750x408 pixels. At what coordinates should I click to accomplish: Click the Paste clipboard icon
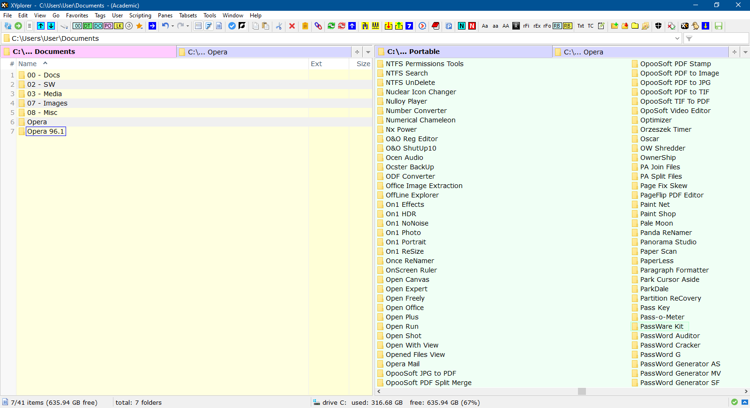tap(266, 26)
